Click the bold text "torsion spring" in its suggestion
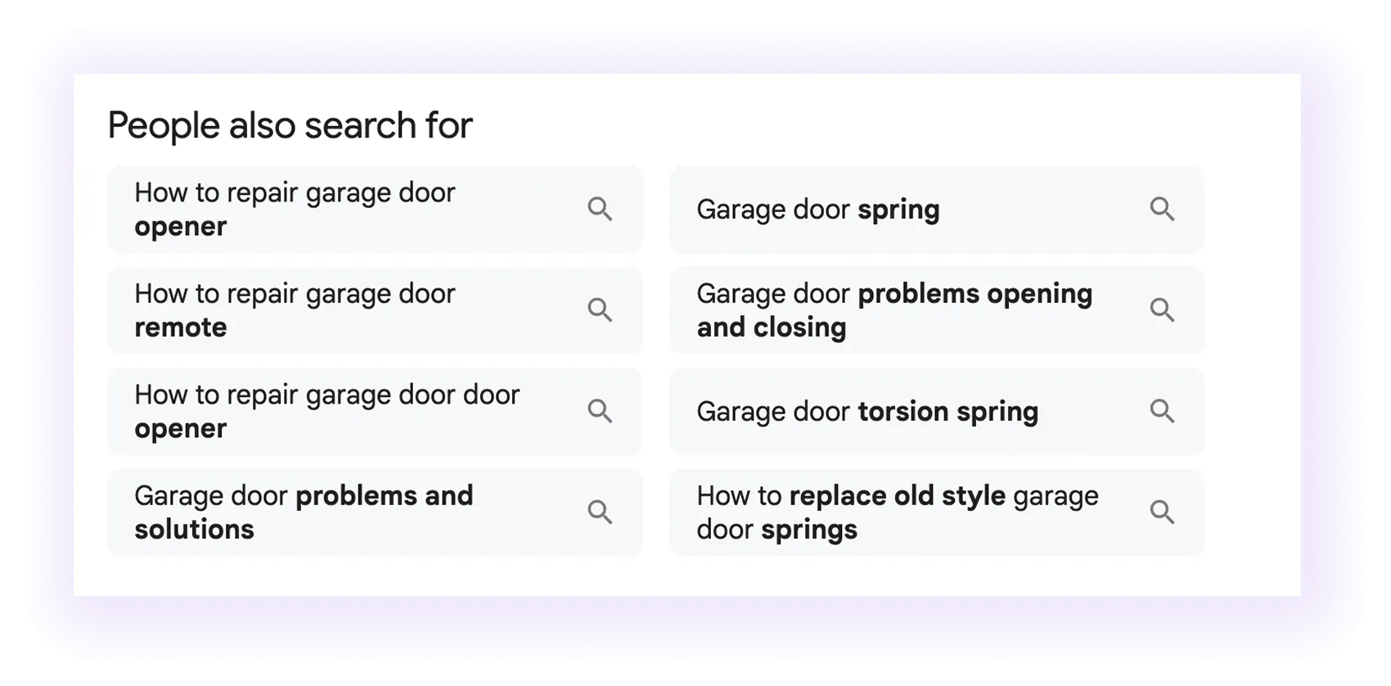Screen dimensions: 1391x686 pyautogui.click(x=947, y=412)
